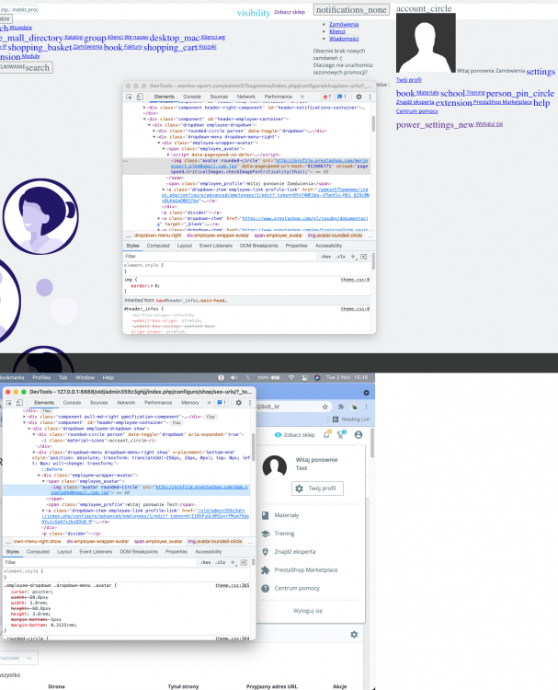Click Elements pane scrollbar in merino-sport DevTools
Image resolution: width=558 pixels, height=690 pixels.
pos(374,123)
